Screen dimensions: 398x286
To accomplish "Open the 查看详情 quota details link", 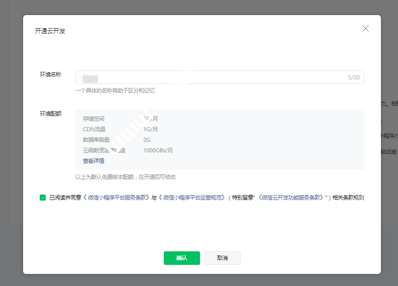I will (93, 161).
